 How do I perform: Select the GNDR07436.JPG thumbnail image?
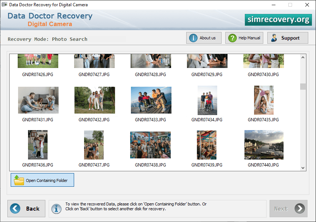(38, 145)
